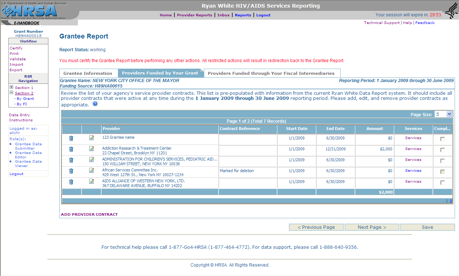Sort by Start Date column header
The height and width of the screenshot is (276, 459).
(x=297, y=129)
